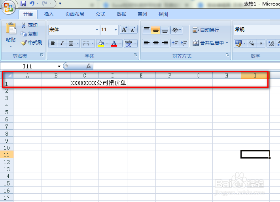Viewport: 280px width, 202px height.
Task: Click into the formula bar
Action: pos(186,66)
